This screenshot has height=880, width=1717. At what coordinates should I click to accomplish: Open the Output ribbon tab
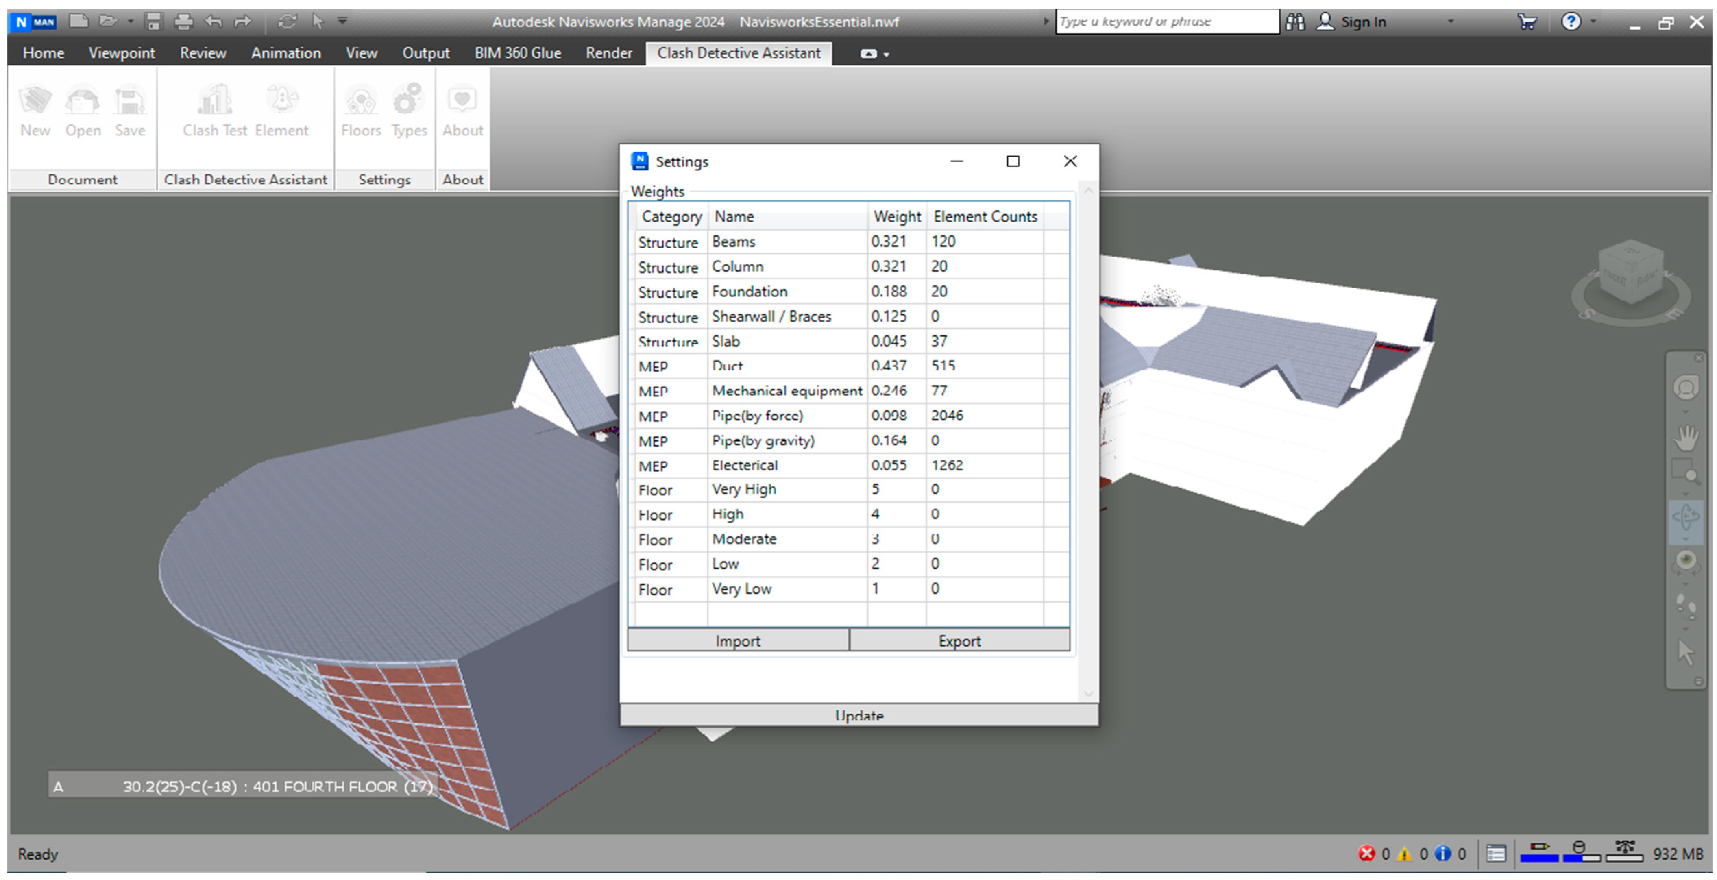tap(426, 53)
